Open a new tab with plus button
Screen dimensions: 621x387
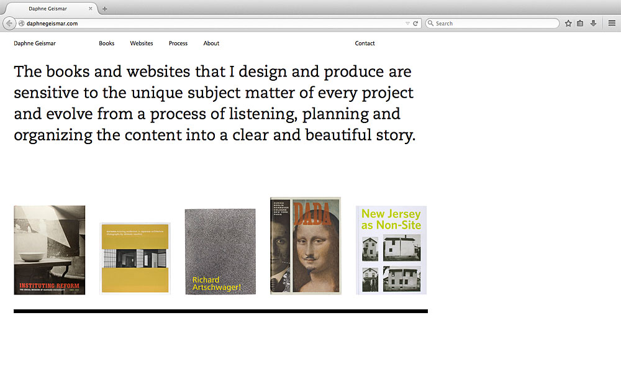click(104, 9)
